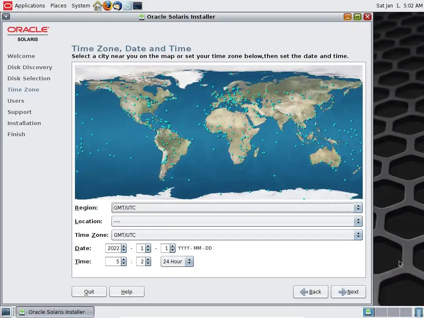Screen dimensions: 424x318
Task: Increase the minute using spinner up arrow
Action: (x=148, y=259)
